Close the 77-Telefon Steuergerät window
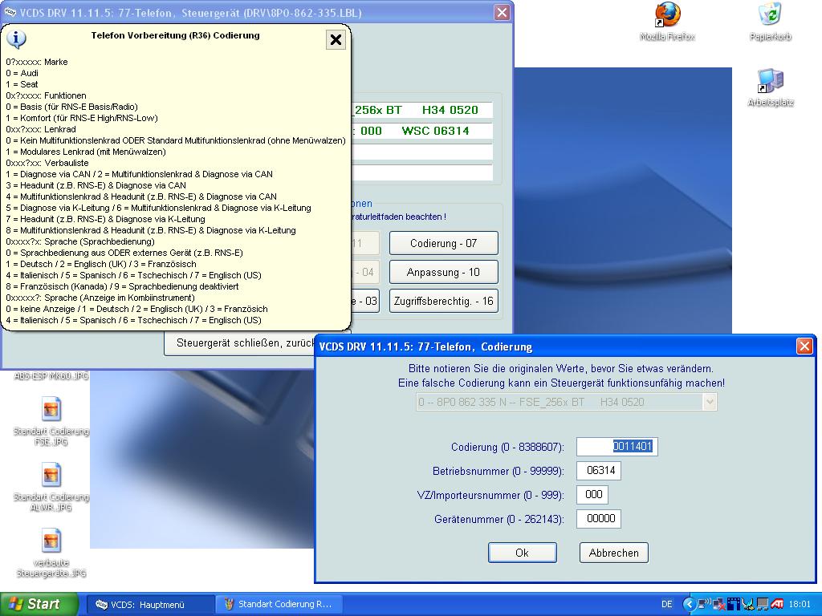The height and width of the screenshot is (616, 822). 502,13
